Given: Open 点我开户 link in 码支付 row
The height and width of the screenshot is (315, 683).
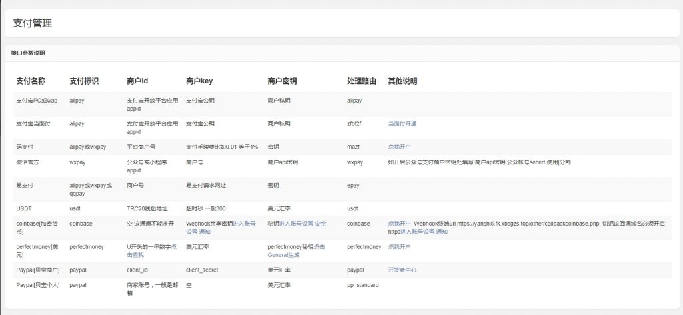Looking at the screenshot, I should [399, 147].
